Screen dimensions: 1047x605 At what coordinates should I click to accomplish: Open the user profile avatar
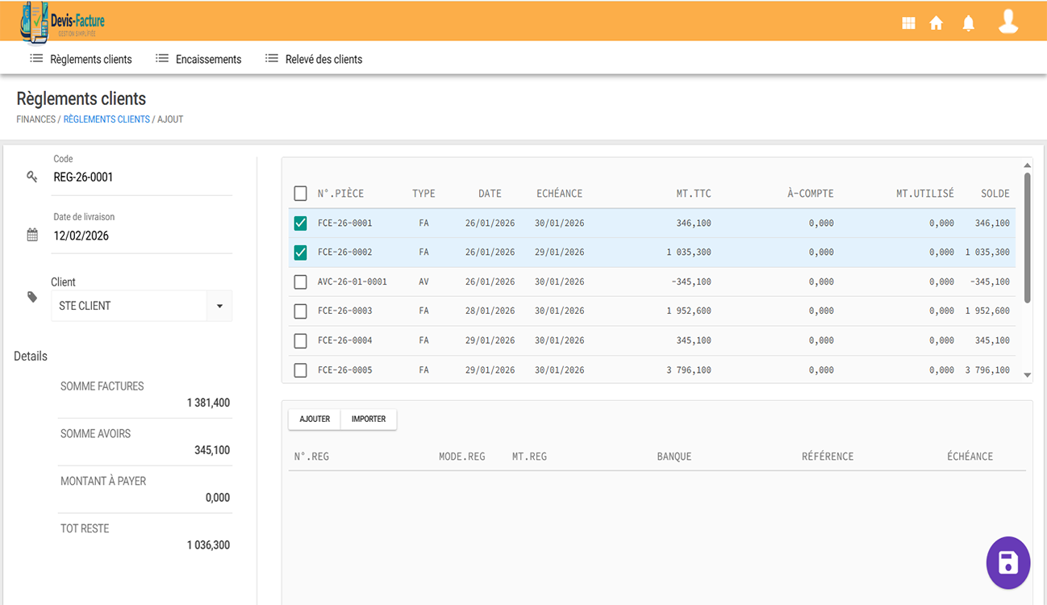(1007, 22)
